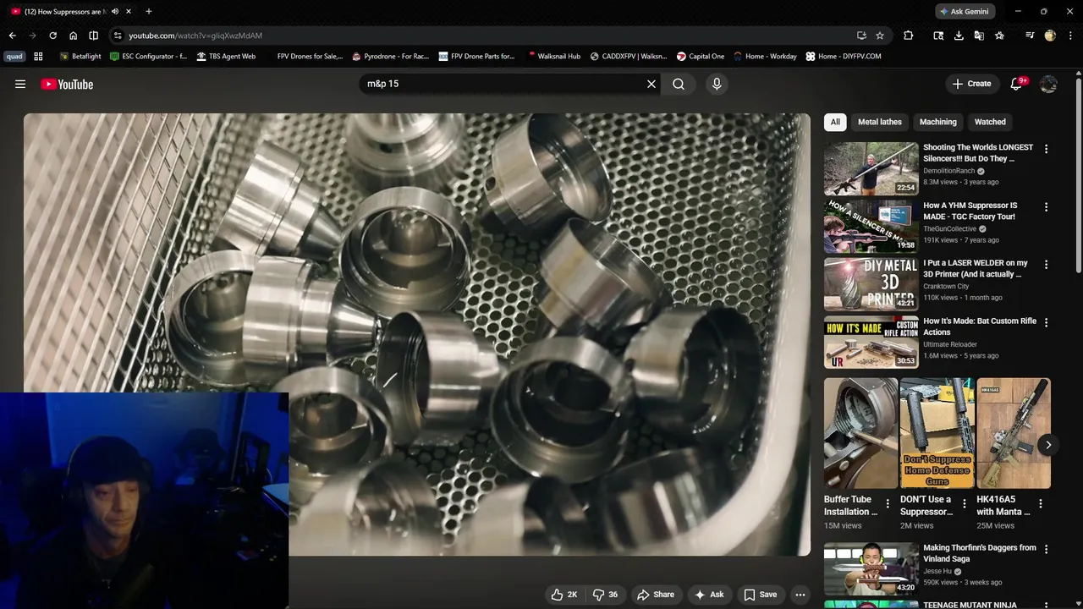This screenshot has width=1083, height=609.
Task: Open Making Thorfinn's Daggers title link
Action: tap(979, 553)
